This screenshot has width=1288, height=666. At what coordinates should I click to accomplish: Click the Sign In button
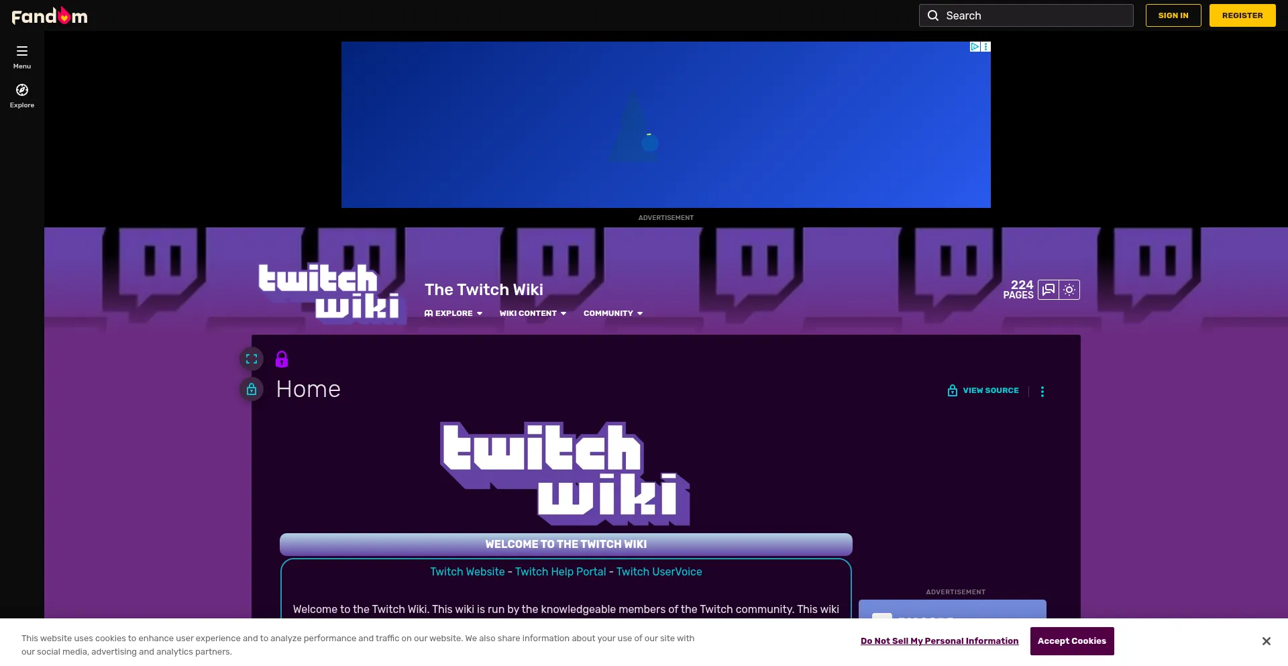pyautogui.click(x=1173, y=15)
